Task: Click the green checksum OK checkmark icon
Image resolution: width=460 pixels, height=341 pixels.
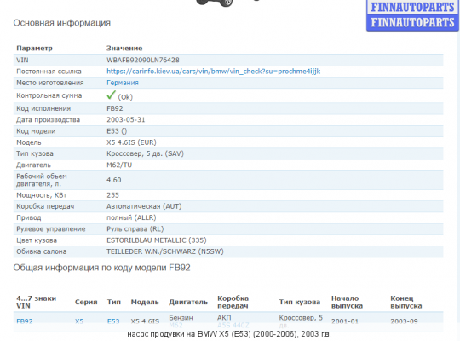Action: 112,95
